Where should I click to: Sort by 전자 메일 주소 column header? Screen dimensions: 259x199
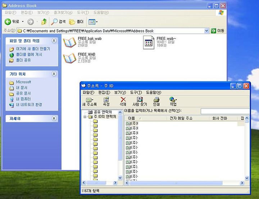tap(188, 118)
